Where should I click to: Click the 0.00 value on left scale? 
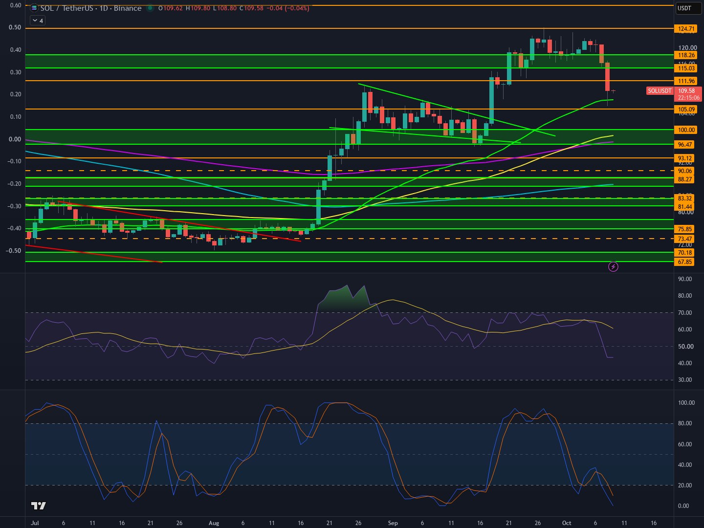15,139
